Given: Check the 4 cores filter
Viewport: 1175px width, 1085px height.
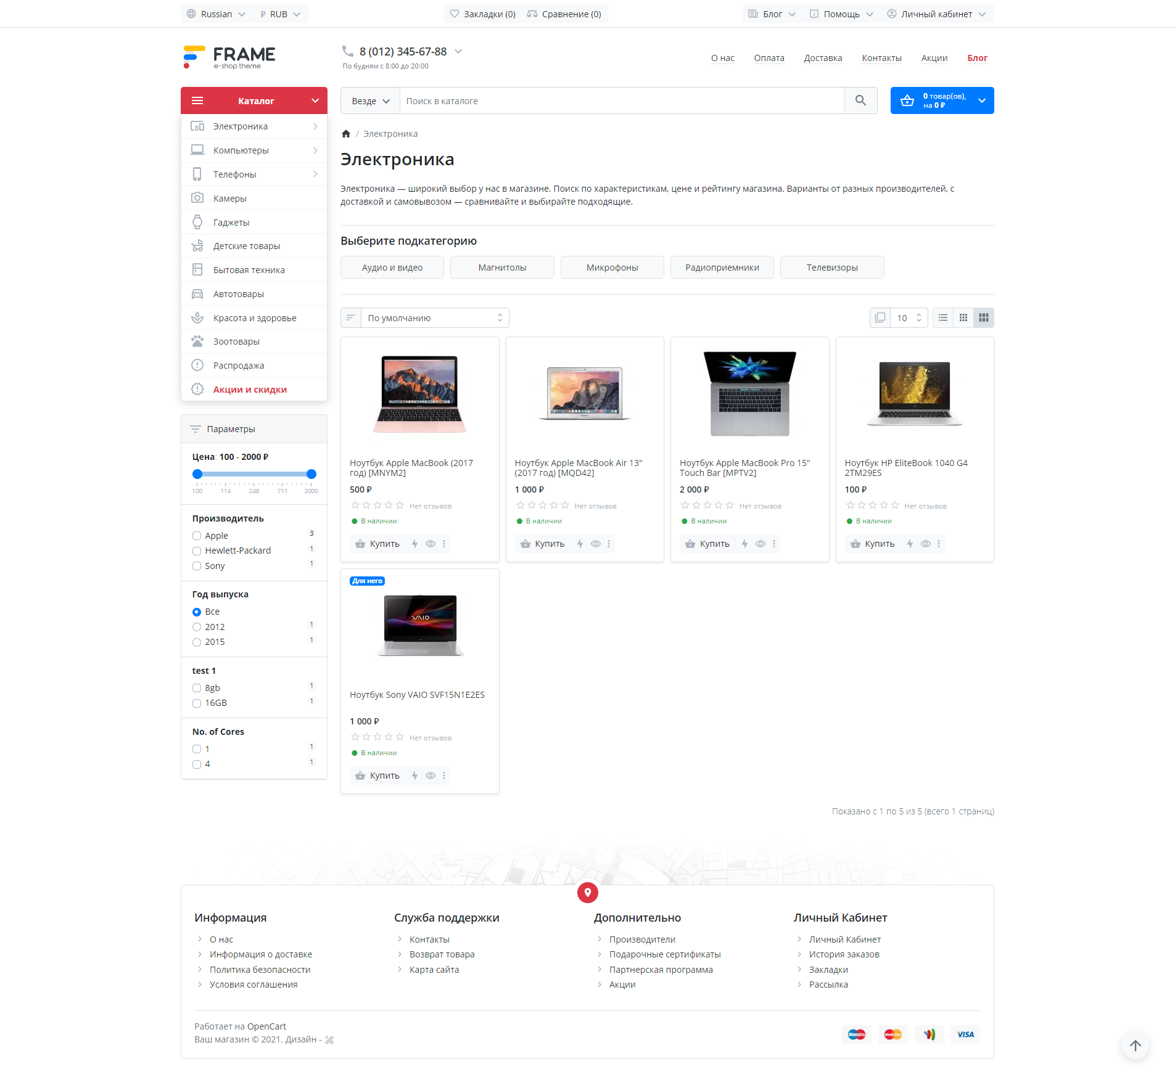Looking at the screenshot, I should coord(197,764).
